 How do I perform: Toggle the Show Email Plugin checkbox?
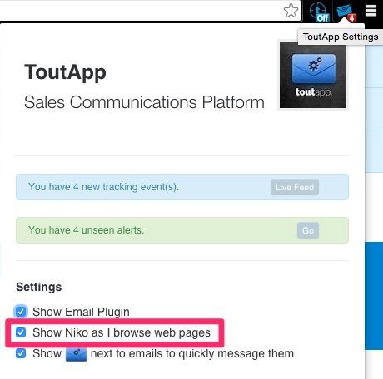click(21, 312)
